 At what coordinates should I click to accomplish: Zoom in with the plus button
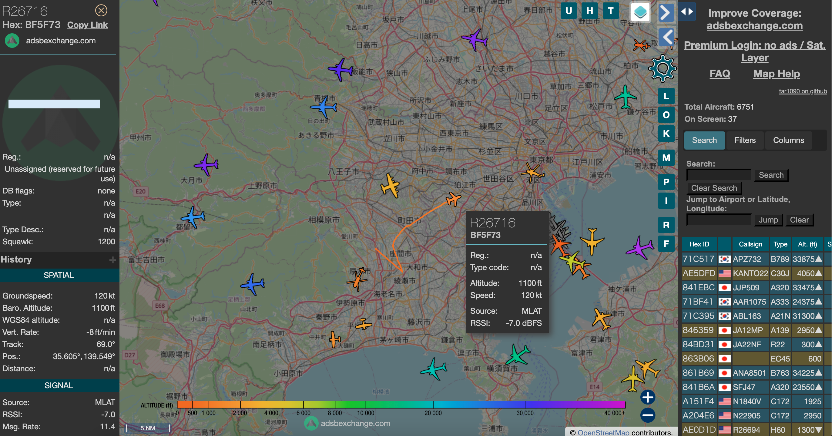(648, 397)
